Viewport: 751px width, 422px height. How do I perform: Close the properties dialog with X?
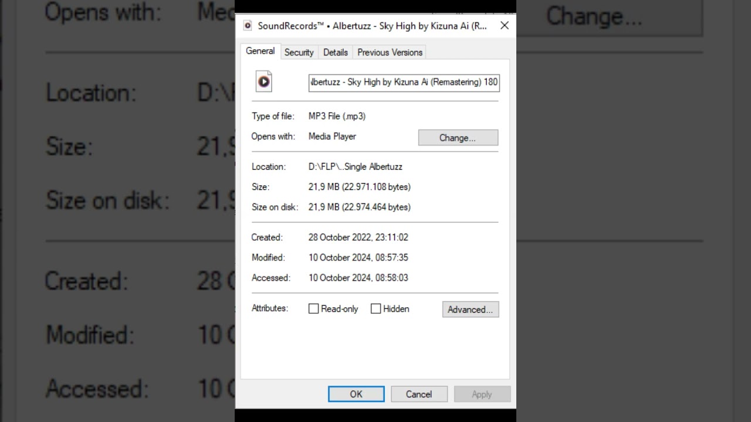coord(505,25)
